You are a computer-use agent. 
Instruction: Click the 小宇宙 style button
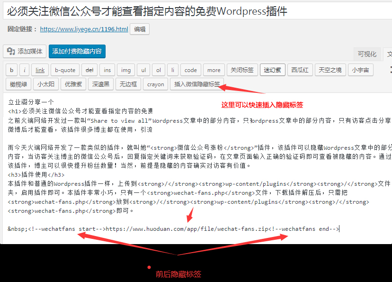[360, 70]
